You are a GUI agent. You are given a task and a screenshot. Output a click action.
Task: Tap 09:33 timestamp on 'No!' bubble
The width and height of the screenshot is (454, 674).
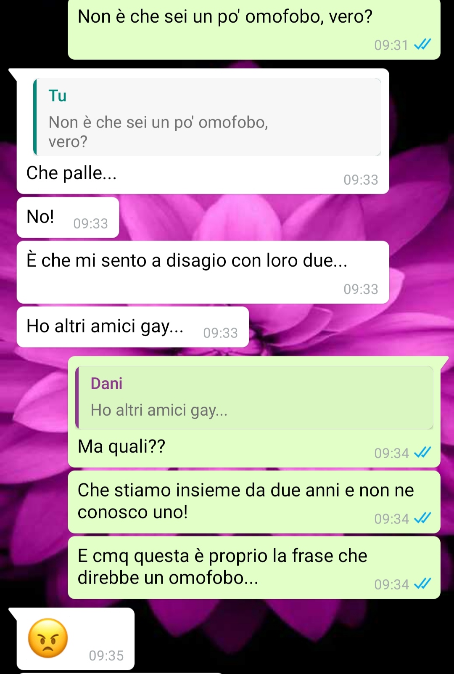coord(91,223)
